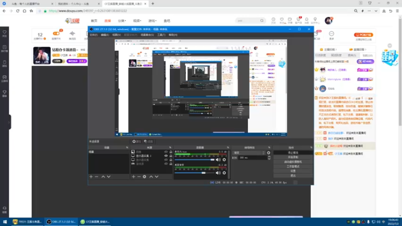Lock the Display Capture 2 source

coord(171,156)
